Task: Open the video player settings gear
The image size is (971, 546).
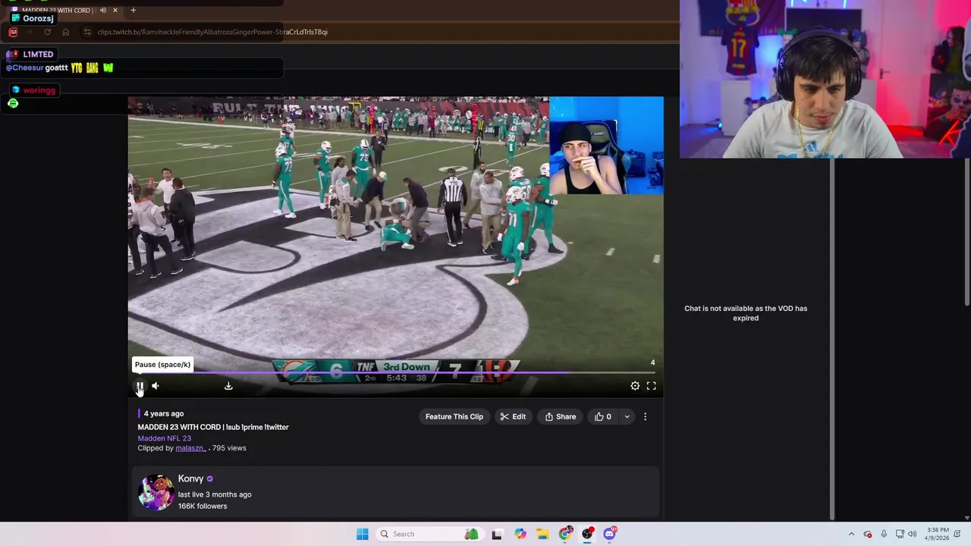Action: click(x=635, y=386)
